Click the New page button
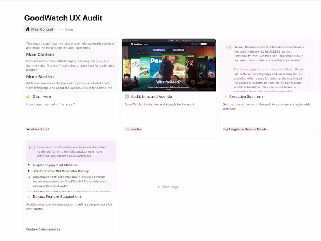Screen dimensions: 321x241 coord(168,186)
